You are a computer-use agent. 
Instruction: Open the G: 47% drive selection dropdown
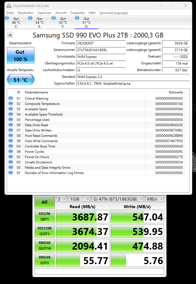pos(118,199)
